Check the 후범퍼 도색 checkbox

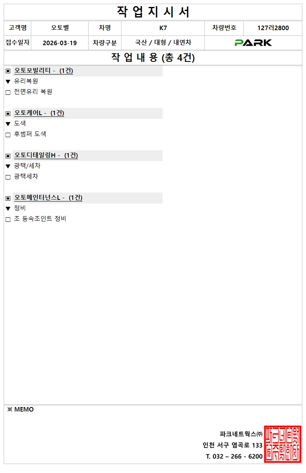click(8, 135)
